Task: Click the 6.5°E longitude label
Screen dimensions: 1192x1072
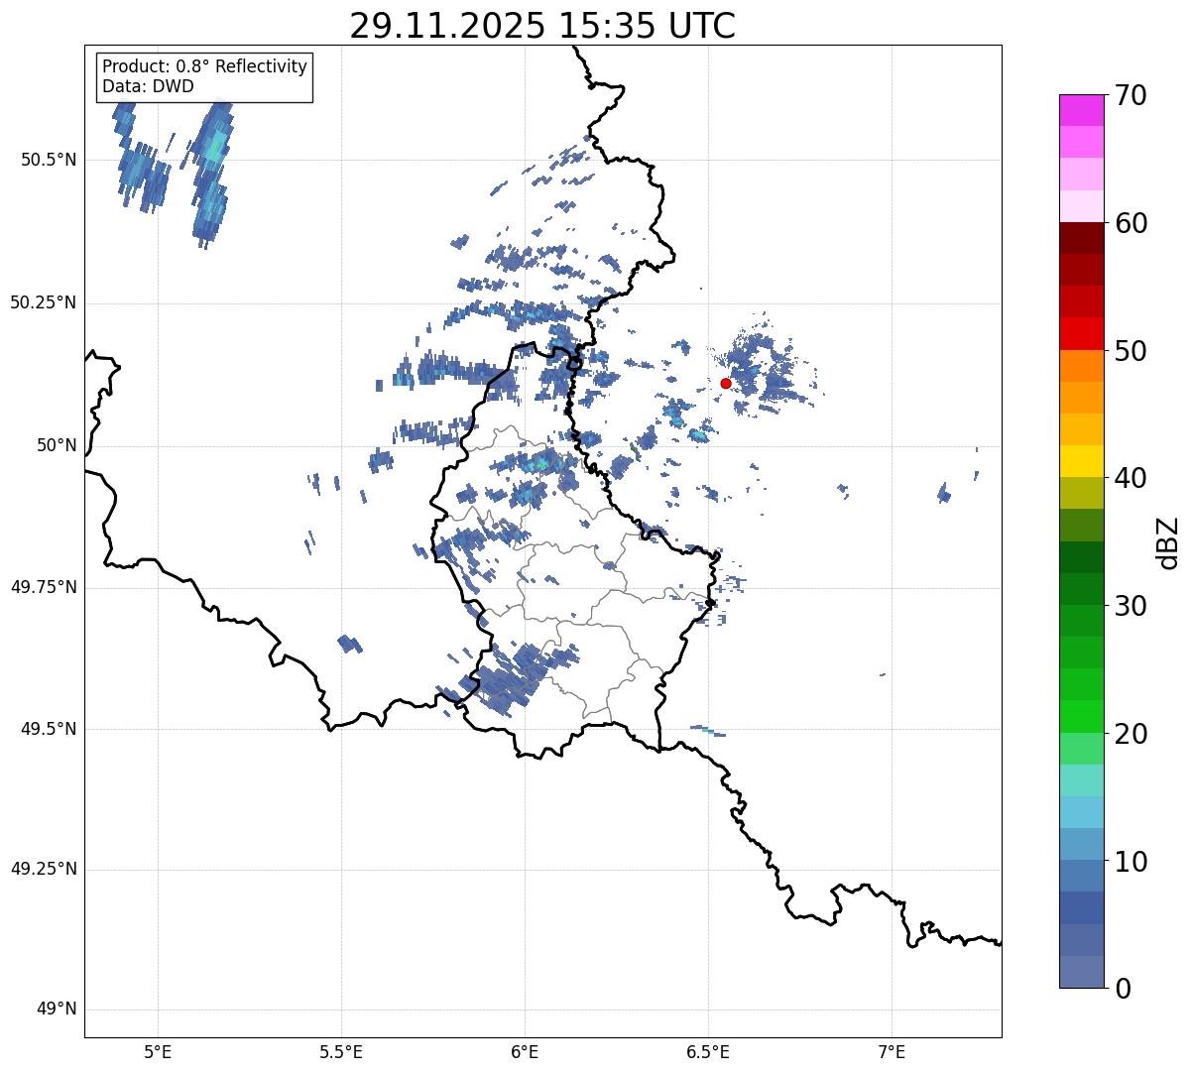Action: 708,1052
